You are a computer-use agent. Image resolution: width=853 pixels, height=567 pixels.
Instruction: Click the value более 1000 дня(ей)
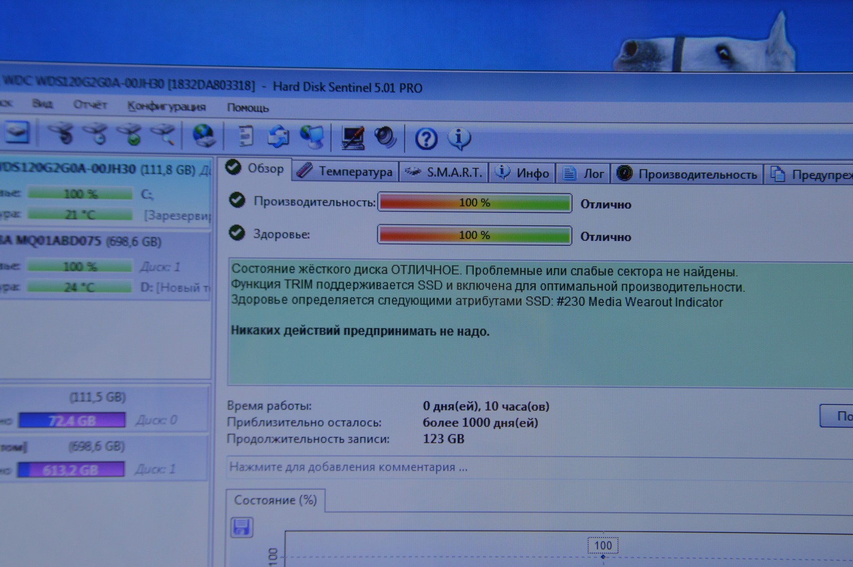481,423
